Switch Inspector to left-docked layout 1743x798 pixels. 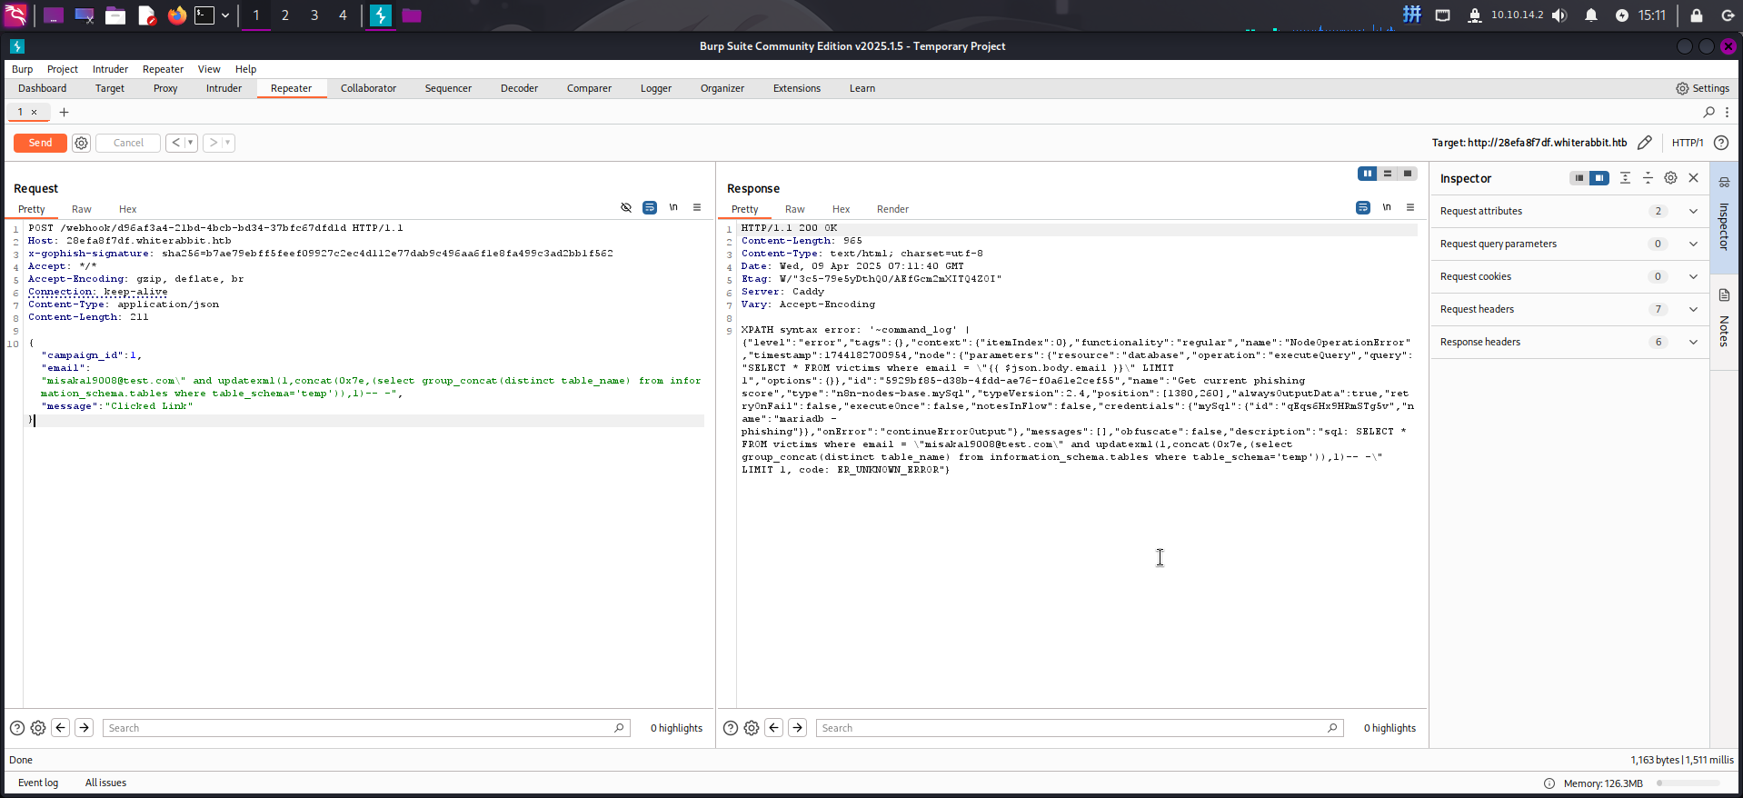pyautogui.click(x=1579, y=178)
